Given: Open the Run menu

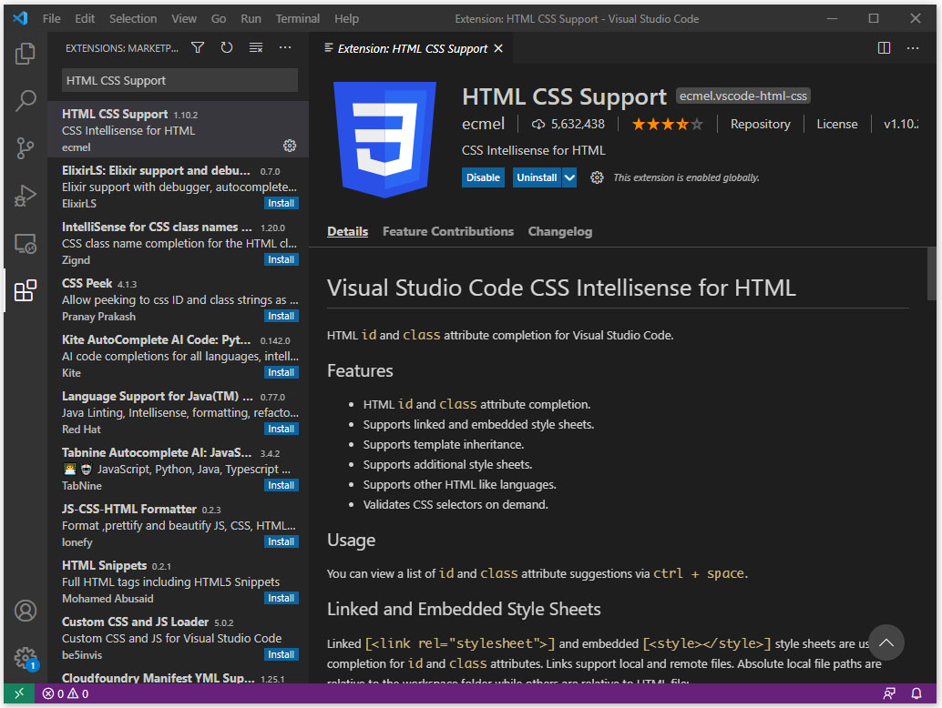Looking at the screenshot, I should click(x=251, y=18).
